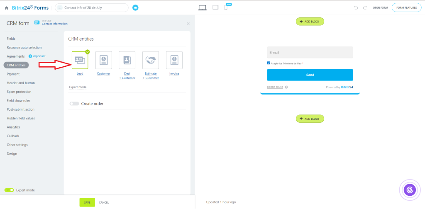Uncheck the Acepto los Términos de Uso checkbox

269,63
